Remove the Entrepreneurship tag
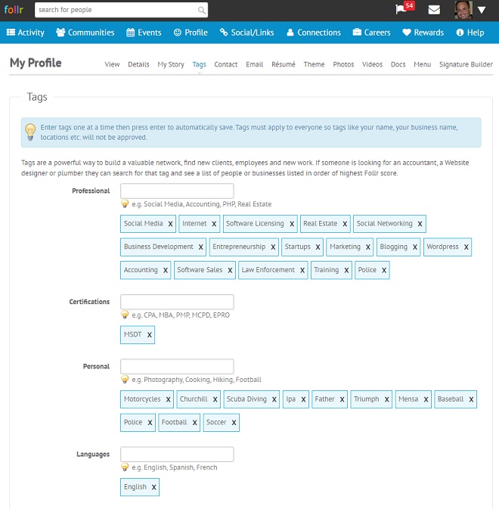Image resolution: width=499 pixels, height=509 pixels. pos(273,247)
